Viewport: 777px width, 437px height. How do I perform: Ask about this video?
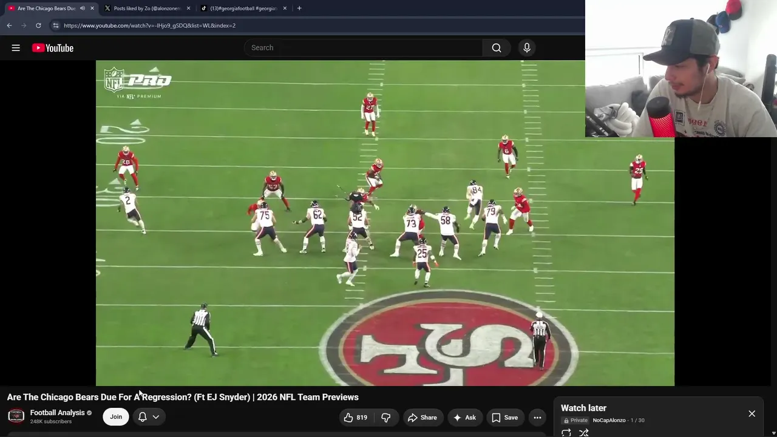click(x=464, y=418)
